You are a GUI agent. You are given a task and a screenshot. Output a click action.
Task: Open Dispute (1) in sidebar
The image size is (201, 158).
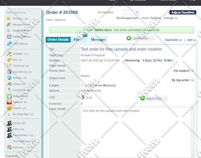pos(19,108)
